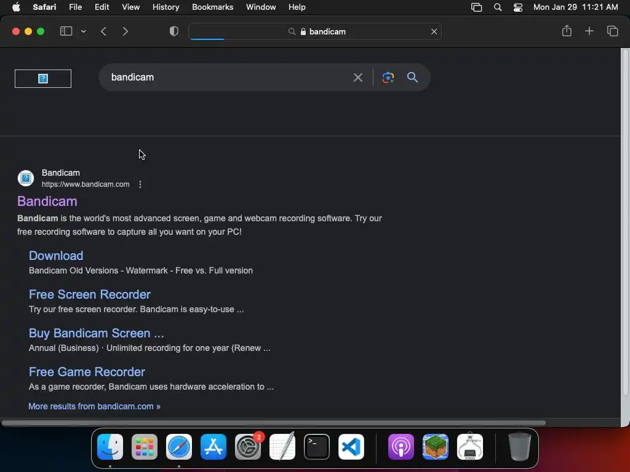Click the Bandicam Old Versions description text
This screenshot has width=630, height=472.
click(141, 270)
